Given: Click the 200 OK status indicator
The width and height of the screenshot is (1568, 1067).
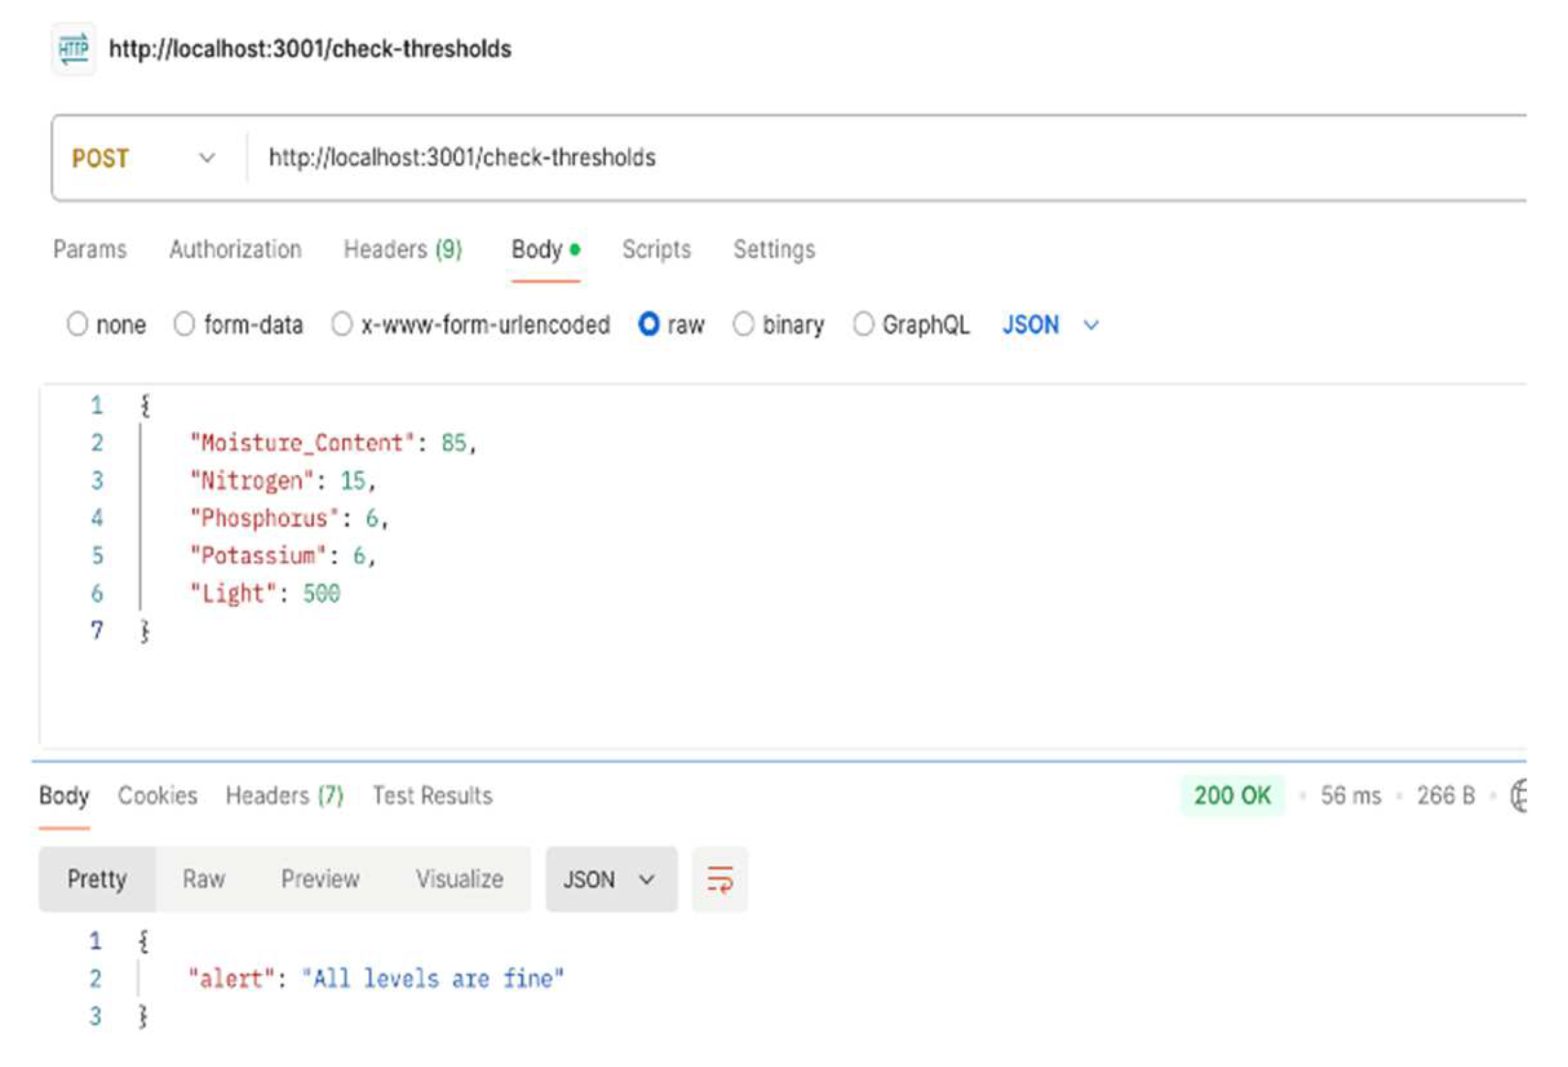Looking at the screenshot, I should tap(1232, 795).
